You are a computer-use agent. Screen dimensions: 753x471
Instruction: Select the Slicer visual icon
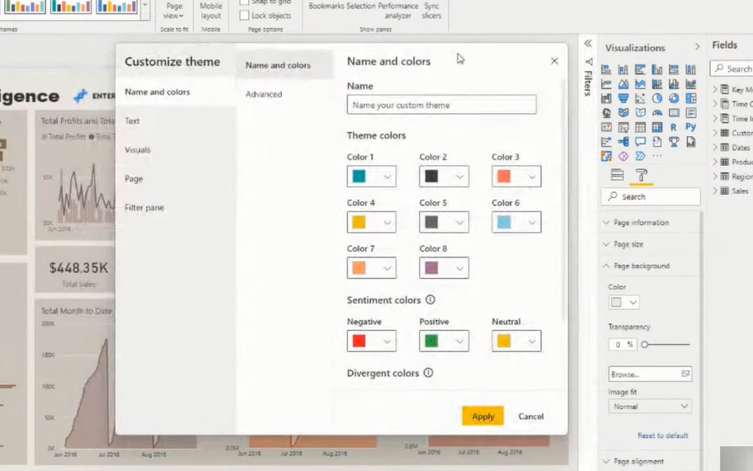[x=624, y=127]
